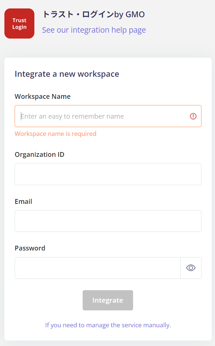Open the integration help page link
The width and height of the screenshot is (215, 346).
pyautogui.click(x=94, y=30)
